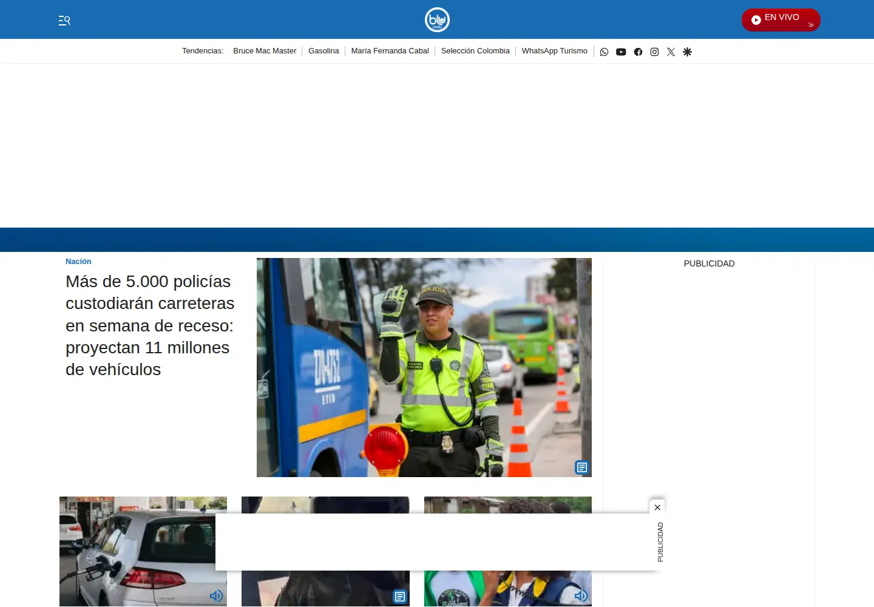Click the play icon inside EN VIVO
Viewport: 874px width, 607px height.
[756, 20]
